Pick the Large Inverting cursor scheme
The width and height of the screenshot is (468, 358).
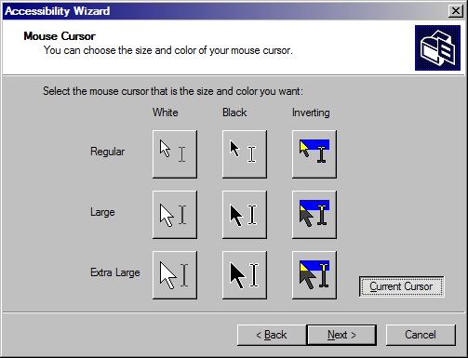pyautogui.click(x=314, y=215)
